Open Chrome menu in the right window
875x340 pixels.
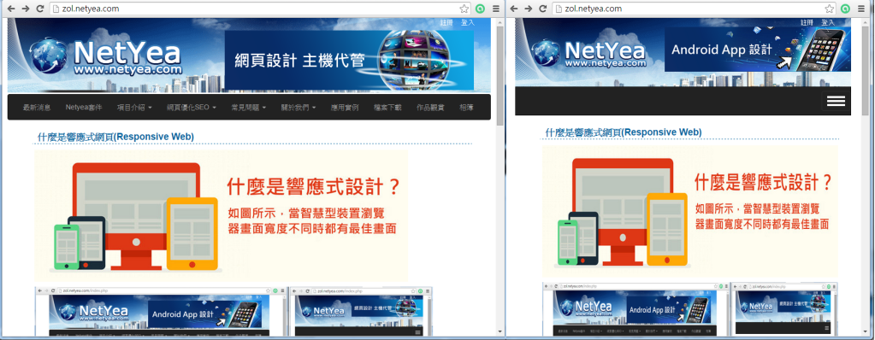[x=861, y=9]
